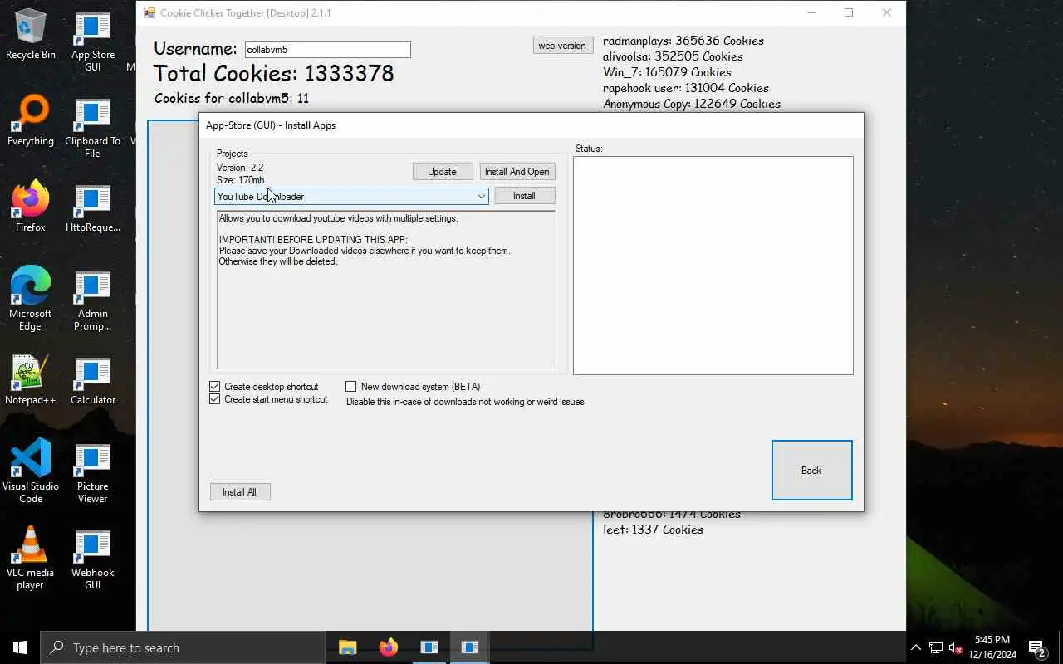Click Version: 2.2 label

(240, 168)
